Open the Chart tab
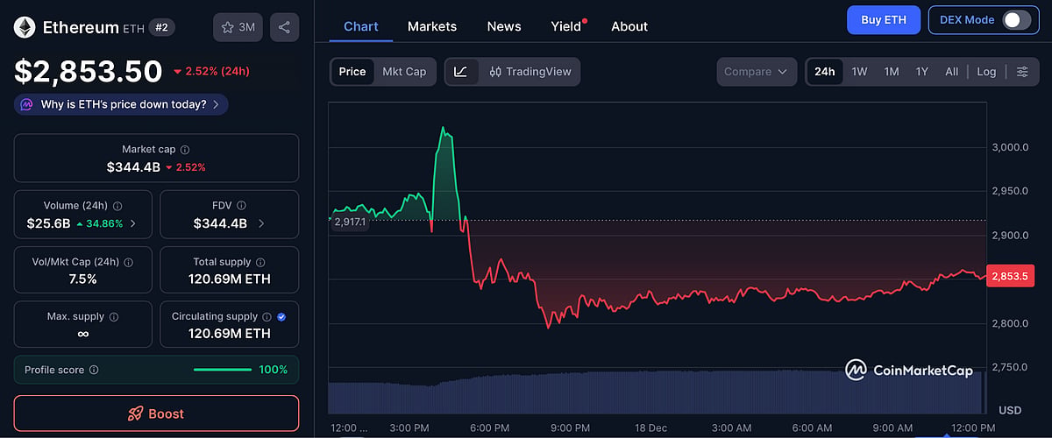Viewport: 1052px width, 438px height. pos(361,26)
